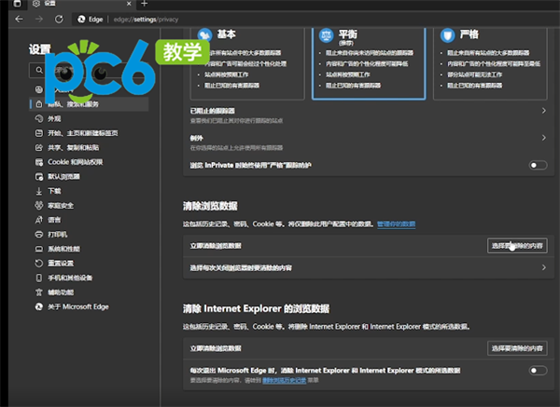Toggle clear Internet Explorer data on exit
Image resolution: width=560 pixels, height=407 pixels.
click(538, 371)
